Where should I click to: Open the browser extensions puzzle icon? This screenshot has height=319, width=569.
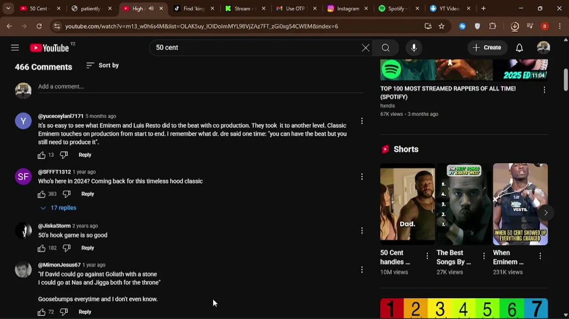coord(492,27)
